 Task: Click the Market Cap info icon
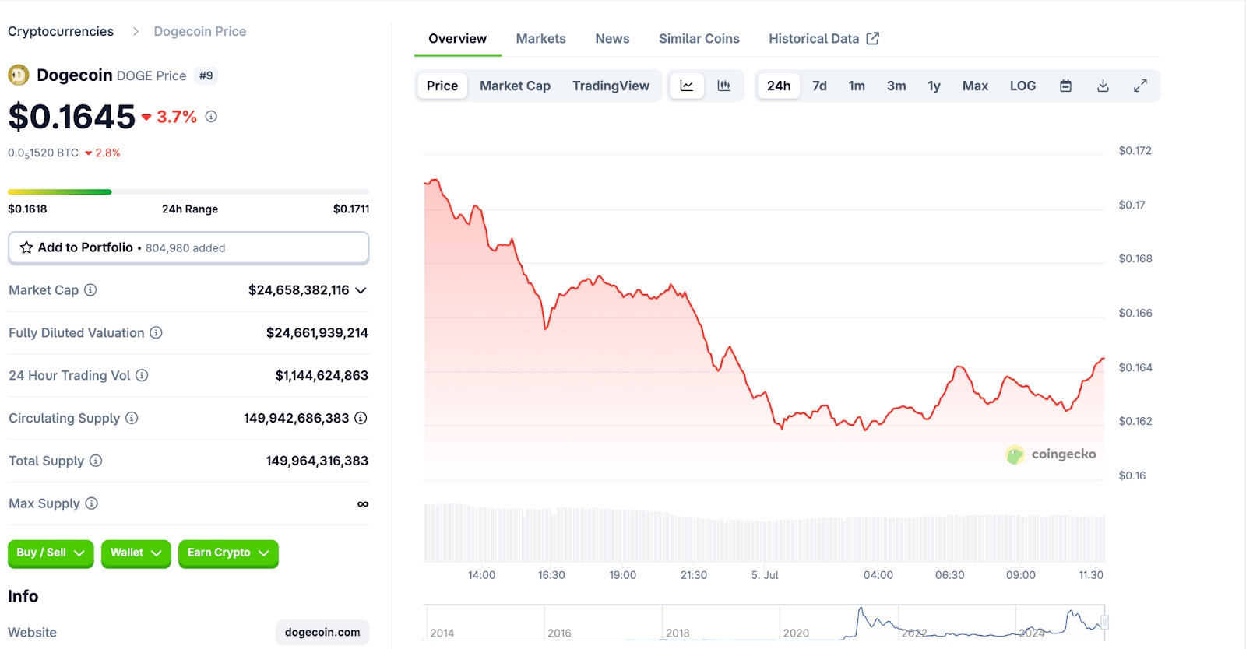pyautogui.click(x=90, y=290)
